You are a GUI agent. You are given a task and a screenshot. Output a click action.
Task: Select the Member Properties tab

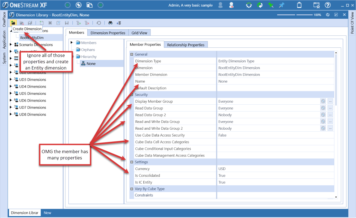pyautogui.click(x=145, y=44)
